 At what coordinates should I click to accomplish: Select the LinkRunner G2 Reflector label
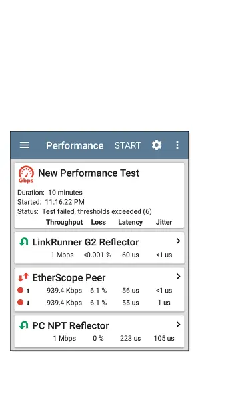click(85, 242)
